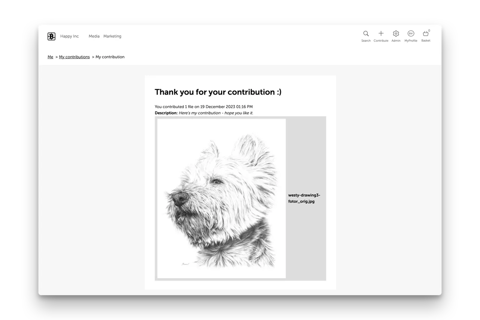
Task: Click the westy-drawing3-fotor_orig.jpg file name
Action: (304, 198)
